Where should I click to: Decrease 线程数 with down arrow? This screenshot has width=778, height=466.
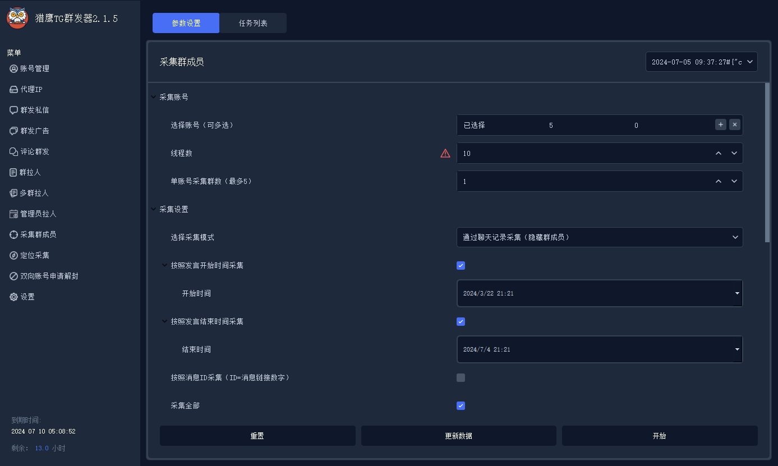(734, 153)
